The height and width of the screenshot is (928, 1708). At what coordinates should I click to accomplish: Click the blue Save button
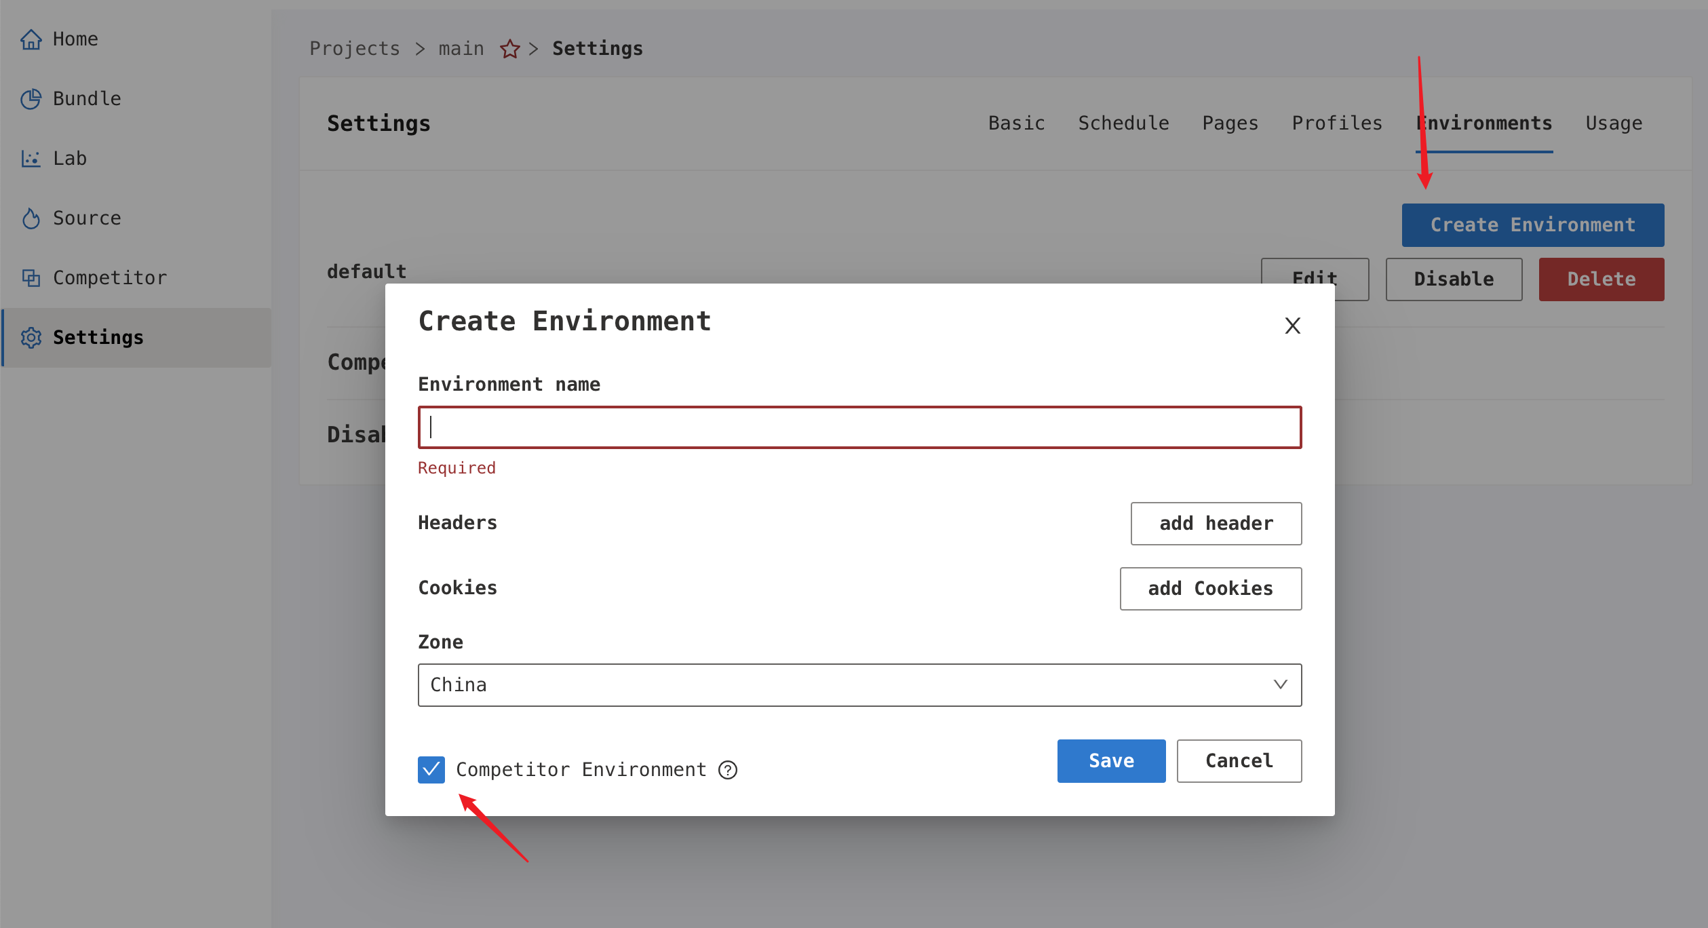pyautogui.click(x=1111, y=761)
